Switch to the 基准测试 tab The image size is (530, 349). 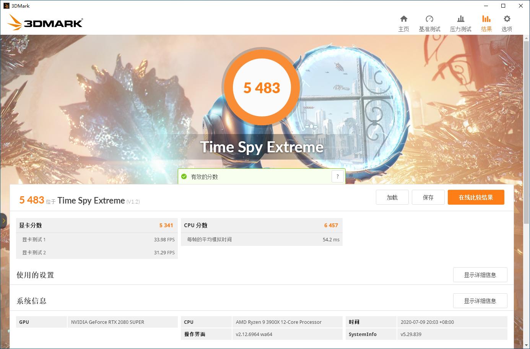coord(429,22)
